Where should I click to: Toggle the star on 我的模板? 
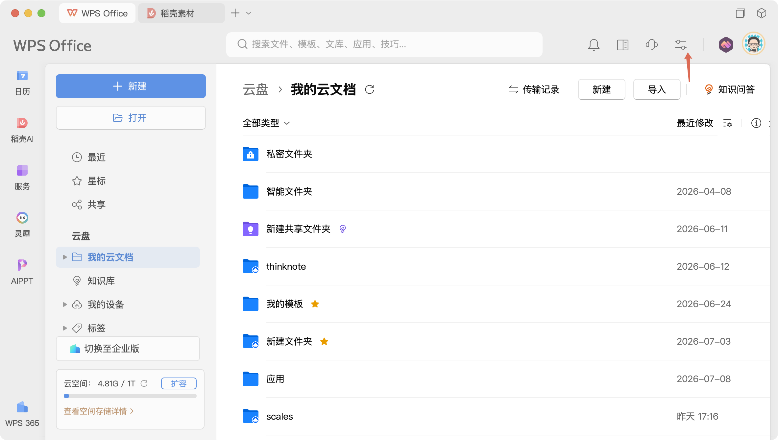(315, 304)
